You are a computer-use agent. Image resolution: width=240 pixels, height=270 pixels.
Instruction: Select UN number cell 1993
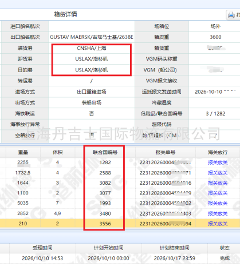pos(105,203)
